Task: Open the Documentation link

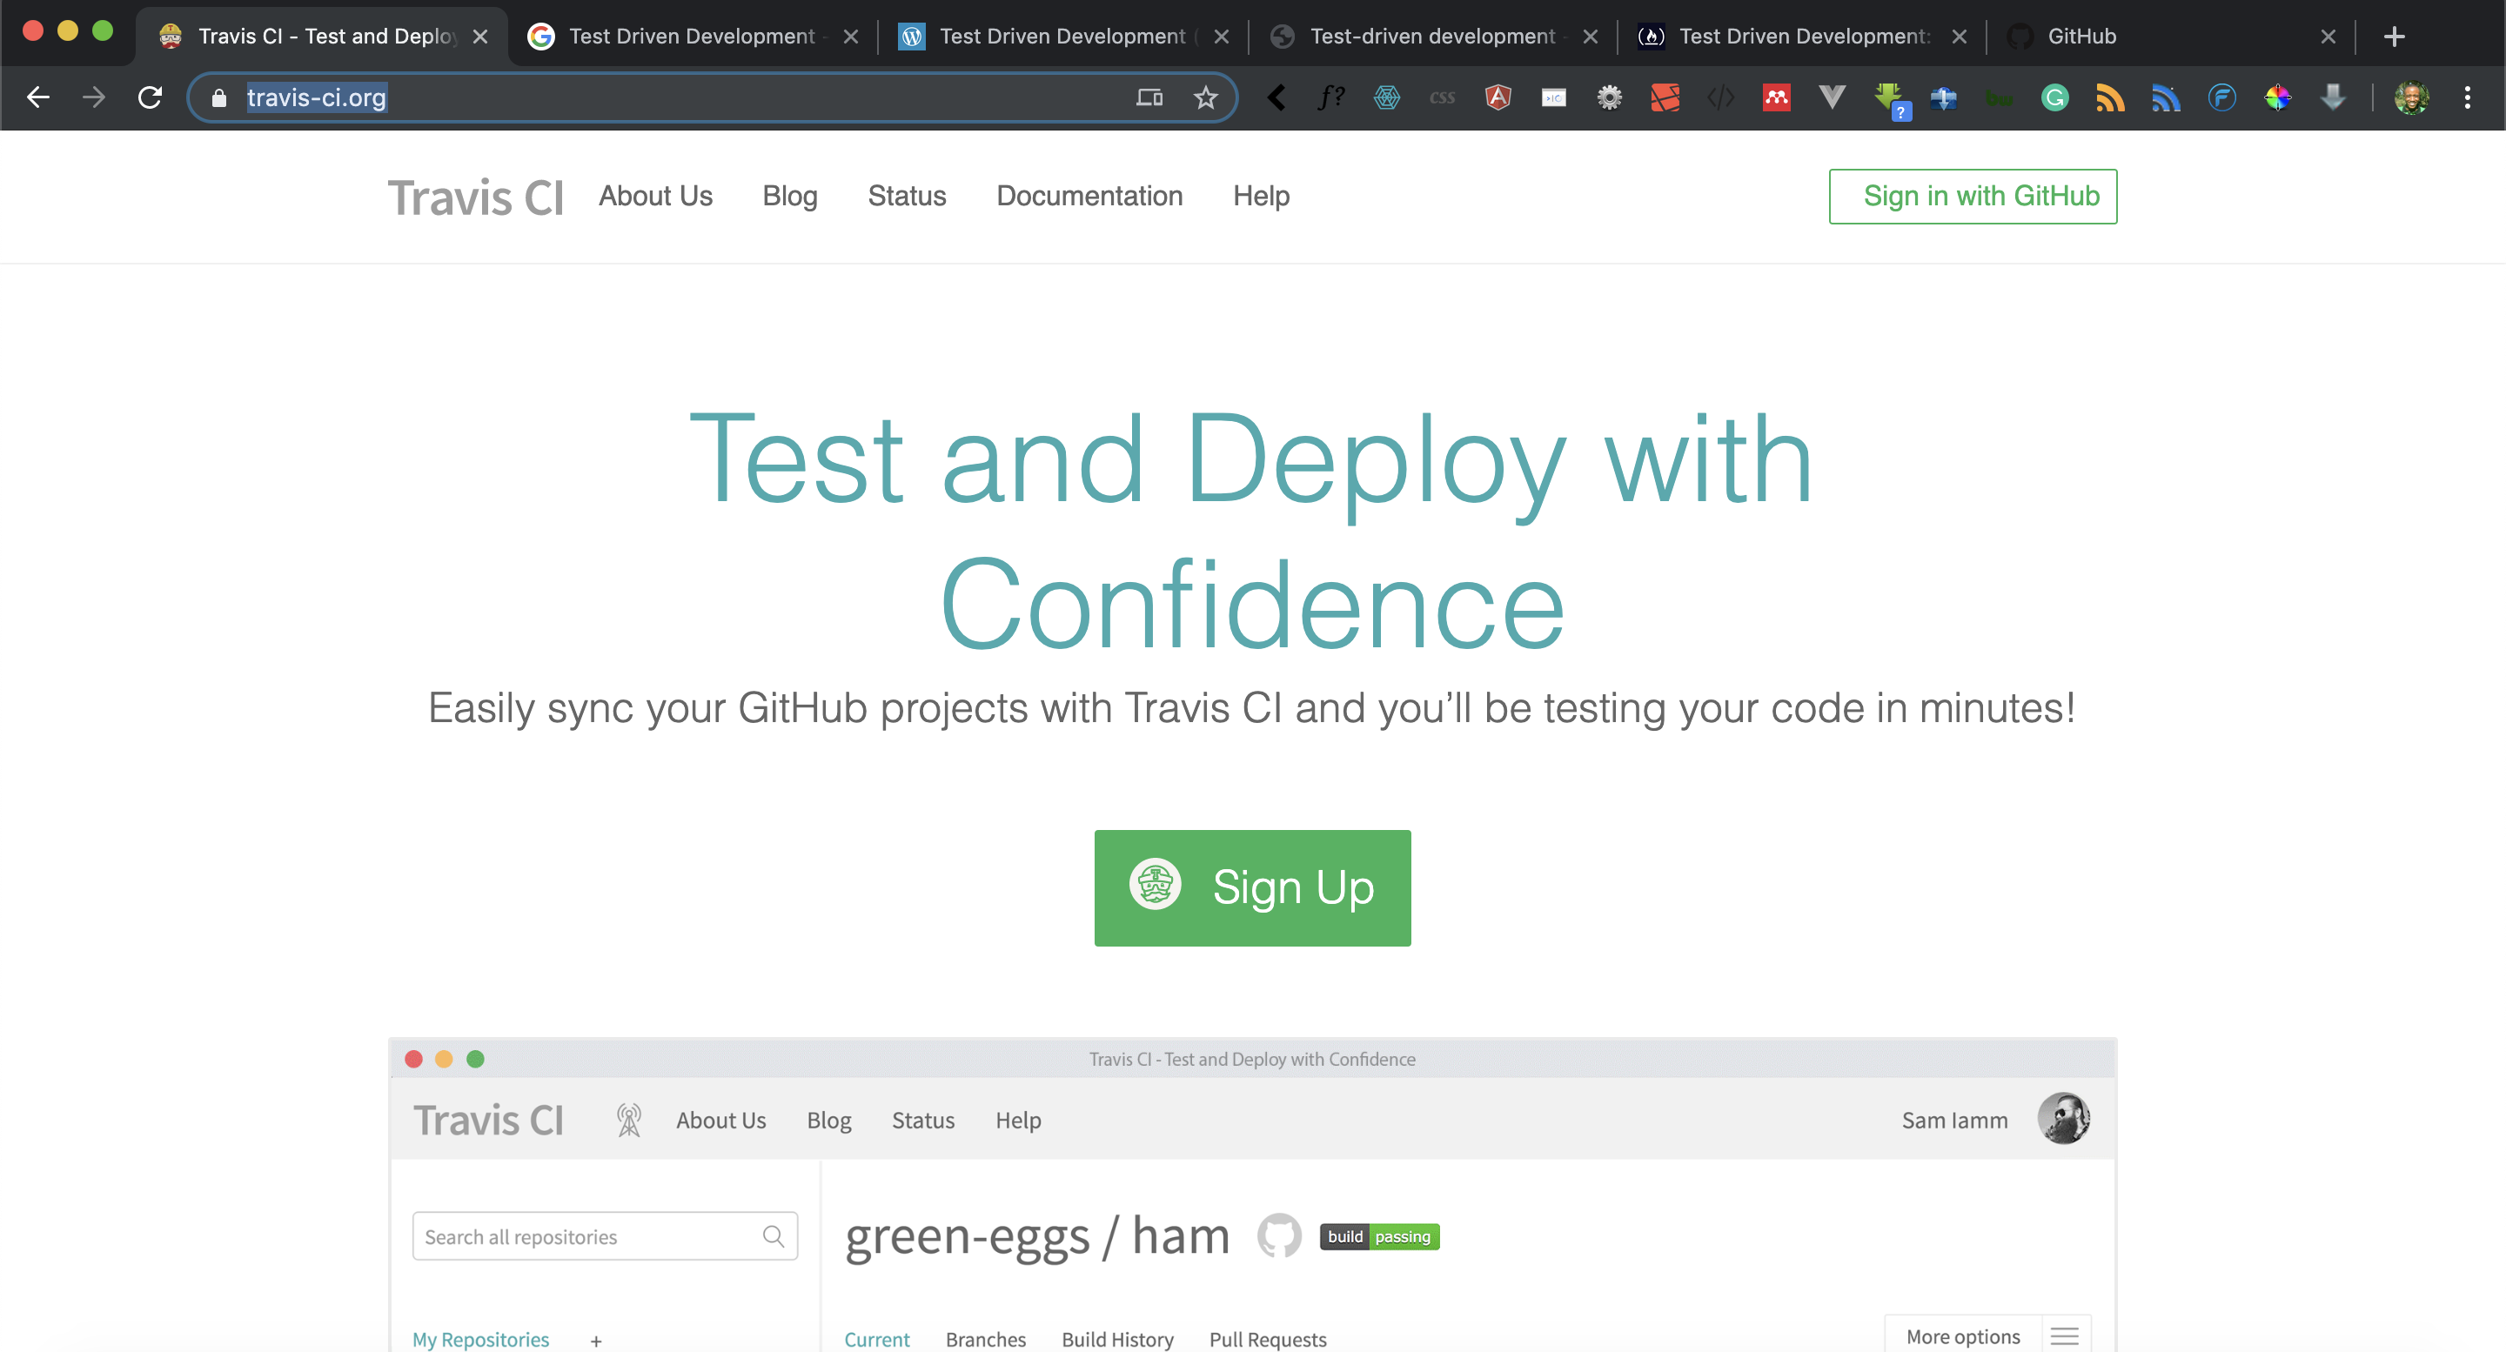Action: [x=1089, y=196]
